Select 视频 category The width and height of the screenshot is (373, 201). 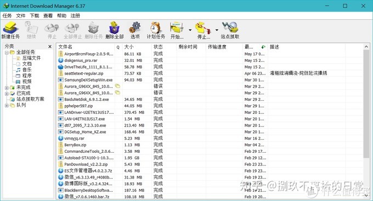27,82
